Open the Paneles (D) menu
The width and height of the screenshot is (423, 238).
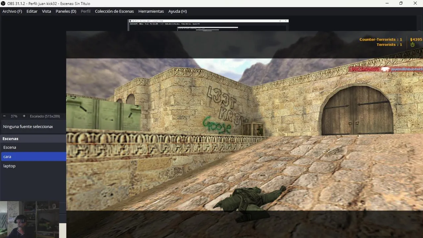[66, 11]
